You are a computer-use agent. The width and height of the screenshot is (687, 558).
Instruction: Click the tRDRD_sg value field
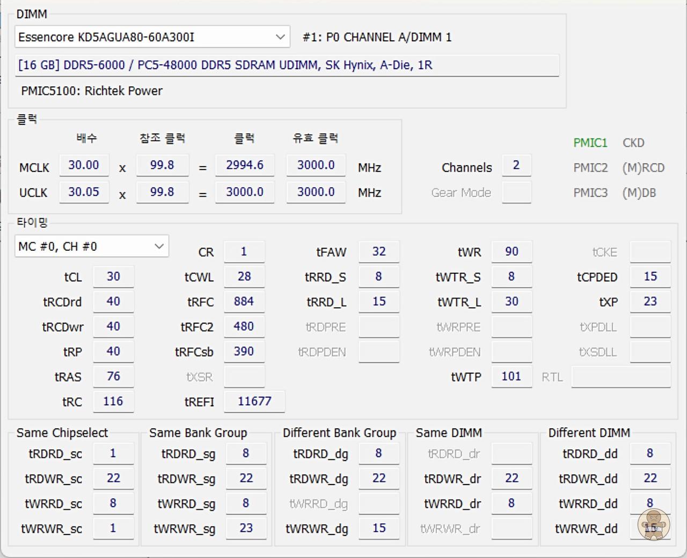click(246, 454)
